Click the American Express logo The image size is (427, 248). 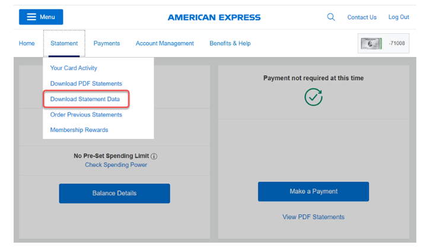[x=214, y=17]
